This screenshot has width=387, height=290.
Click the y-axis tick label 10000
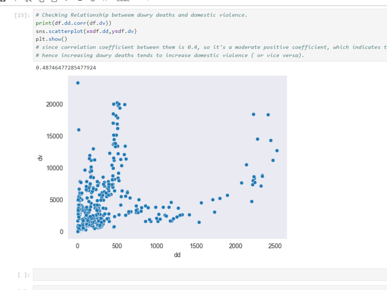[55, 168]
